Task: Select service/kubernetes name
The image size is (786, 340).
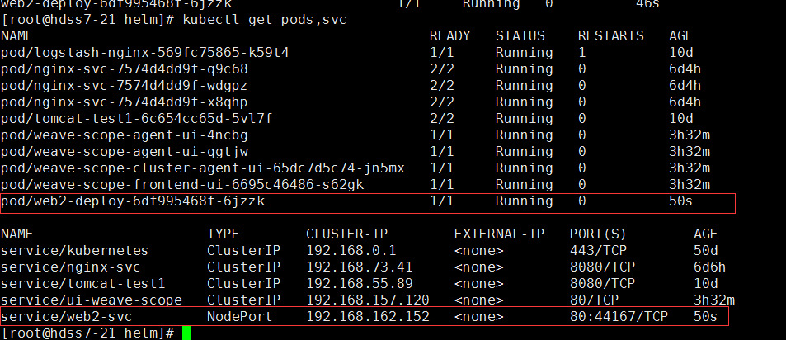Action: [75, 251]
